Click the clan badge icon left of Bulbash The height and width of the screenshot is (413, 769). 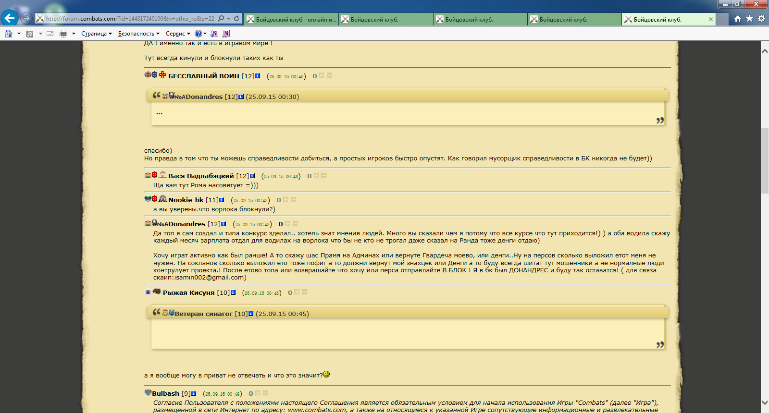[148, 392]
